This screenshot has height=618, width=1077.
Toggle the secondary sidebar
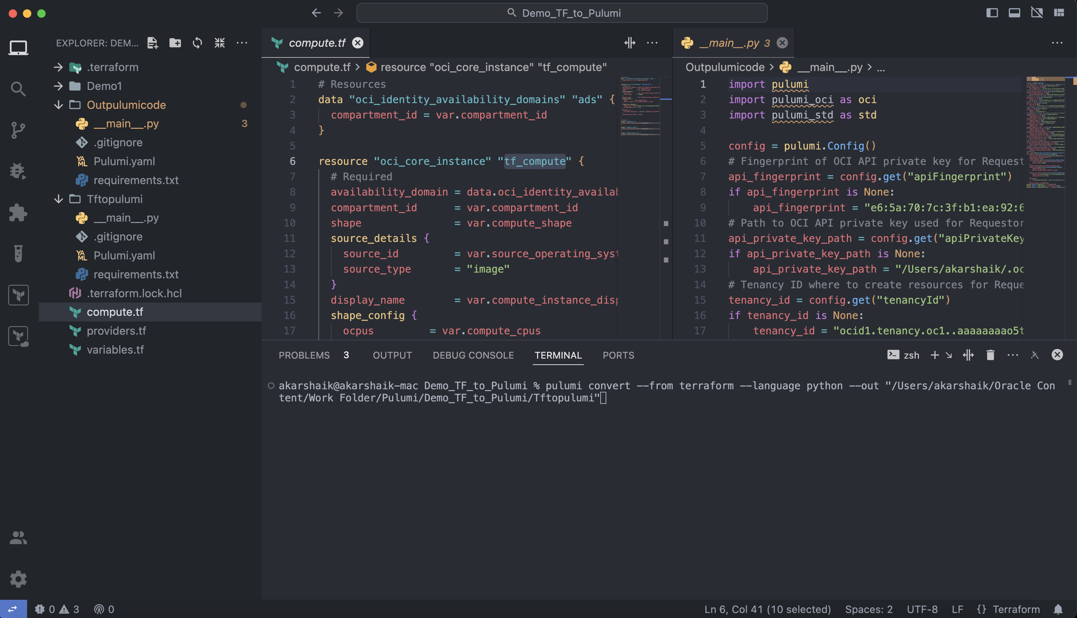(x=1037, y=13)
